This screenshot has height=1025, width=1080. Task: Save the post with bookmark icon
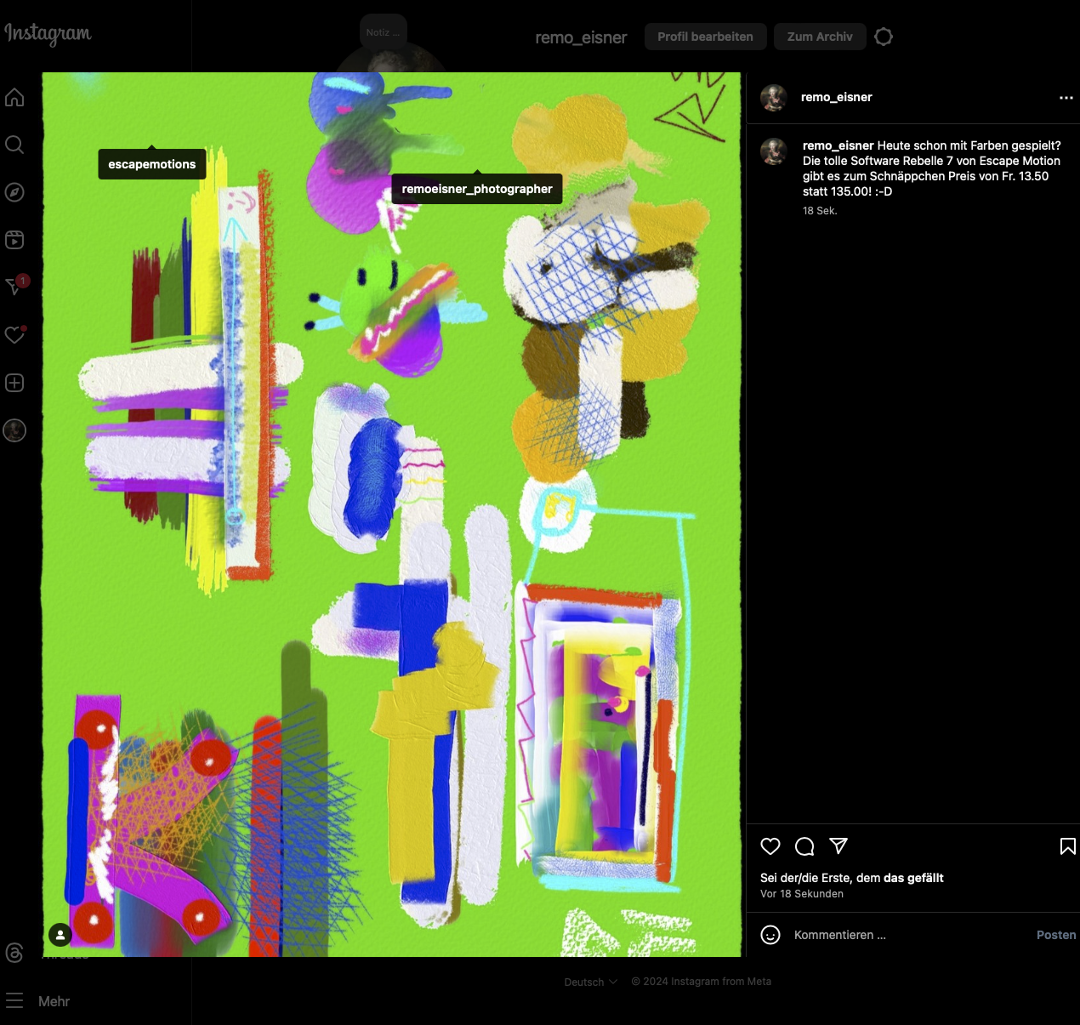click(x=1068, y=846)
